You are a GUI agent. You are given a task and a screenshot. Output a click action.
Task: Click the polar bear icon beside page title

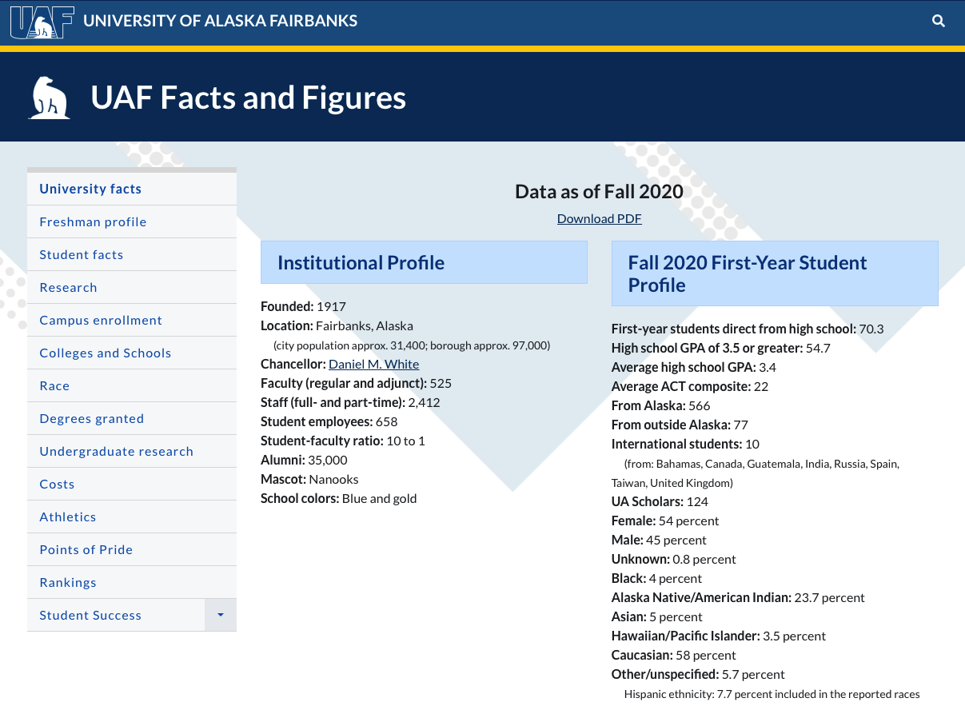click(x=50, y=98)
